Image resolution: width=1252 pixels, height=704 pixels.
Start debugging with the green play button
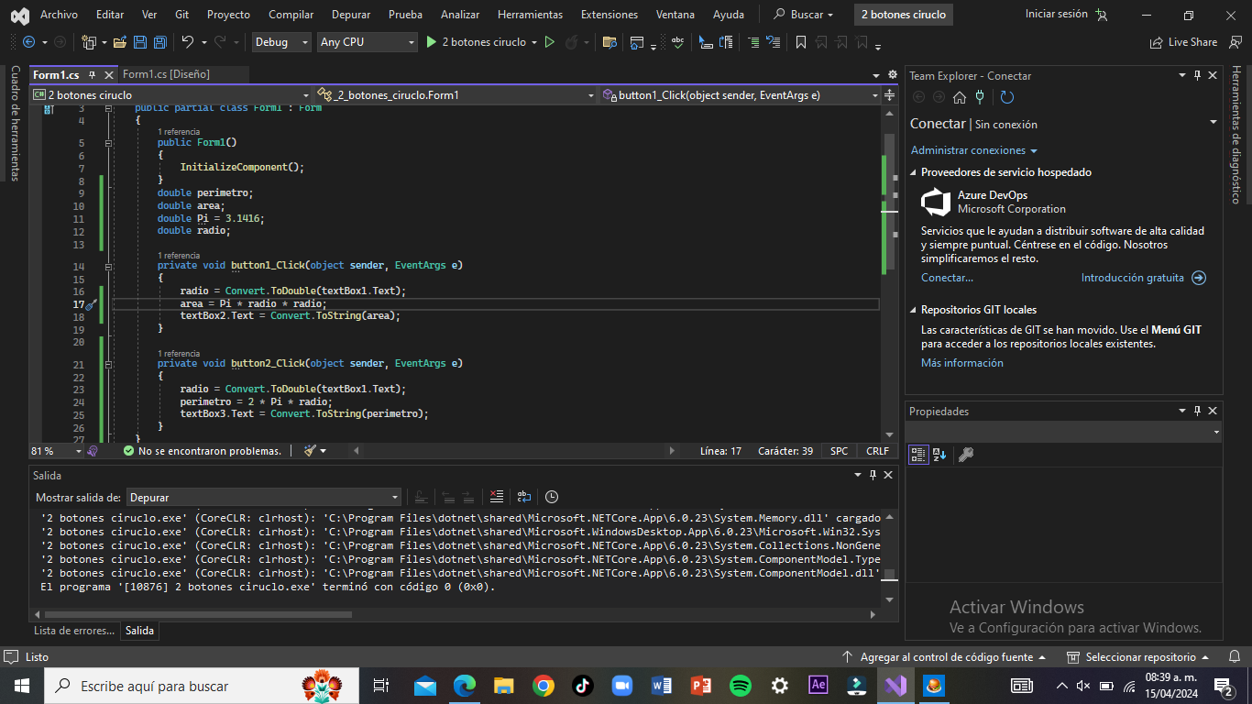432,42
